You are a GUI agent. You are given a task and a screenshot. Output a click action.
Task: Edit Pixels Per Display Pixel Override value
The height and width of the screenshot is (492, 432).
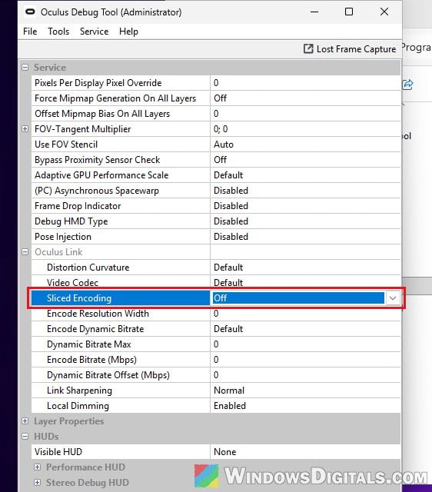pyautogui.click(x=305, y=83)
